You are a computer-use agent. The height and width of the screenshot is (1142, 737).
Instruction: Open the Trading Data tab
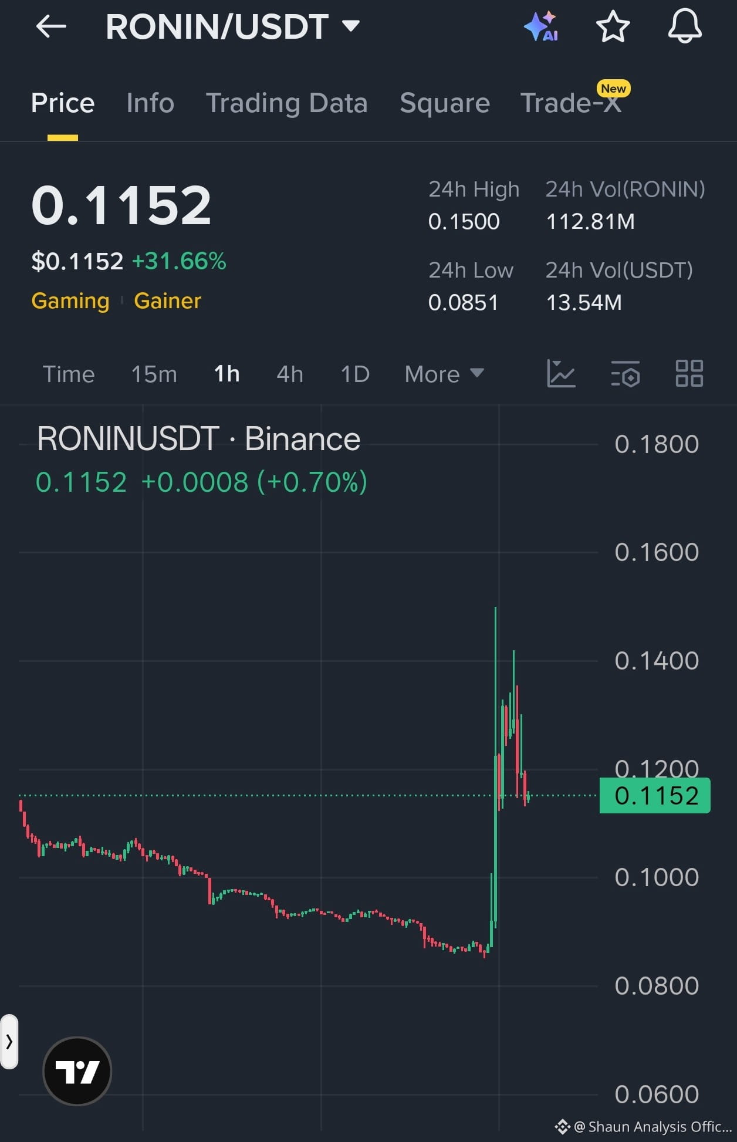(286, 103)
